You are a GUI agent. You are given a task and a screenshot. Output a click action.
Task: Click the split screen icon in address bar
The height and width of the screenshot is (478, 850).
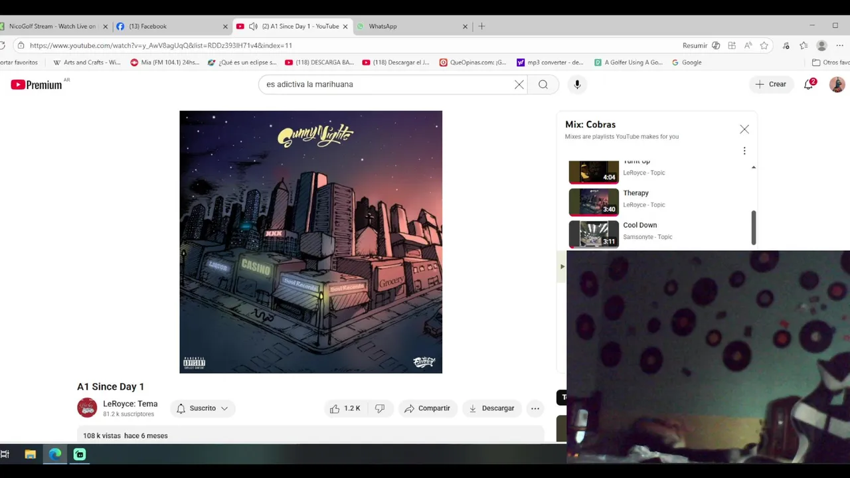pos(732,46)
